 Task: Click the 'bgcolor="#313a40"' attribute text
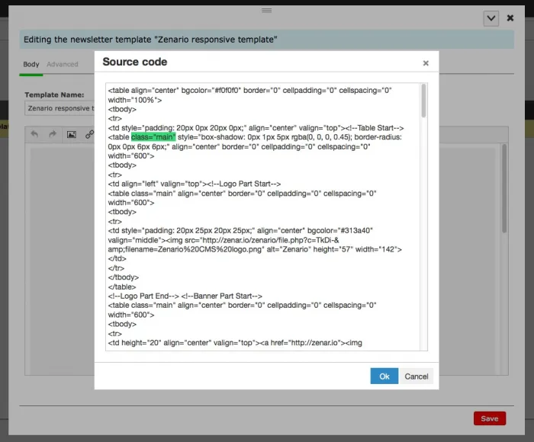340,230
